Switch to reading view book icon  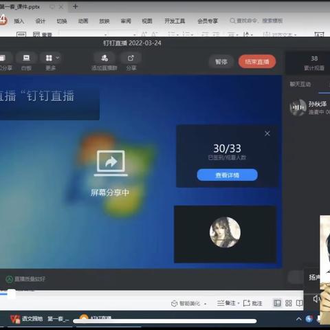(x=299, y=303)
